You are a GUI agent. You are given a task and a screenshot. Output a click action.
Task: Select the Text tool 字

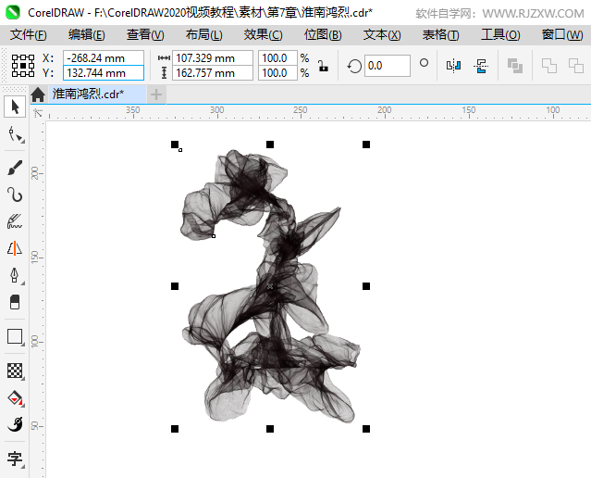coord(15,459)
